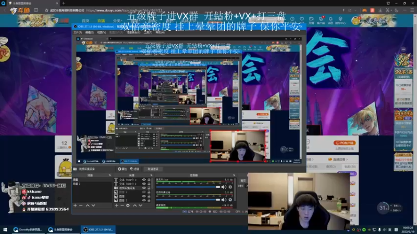The height and width of the screenshot is (234, 417).
Task: Move source down in Sources panel
Action: click(x=140, y=205)
